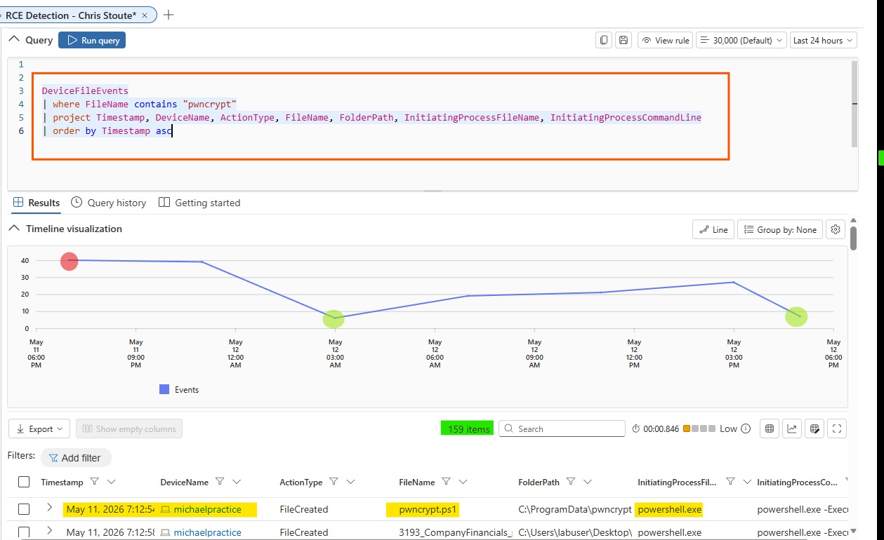Expand results to full screen icon
The width and height of the screenshot is (884, 540).
pyautogui.click(x=837, y=428)
